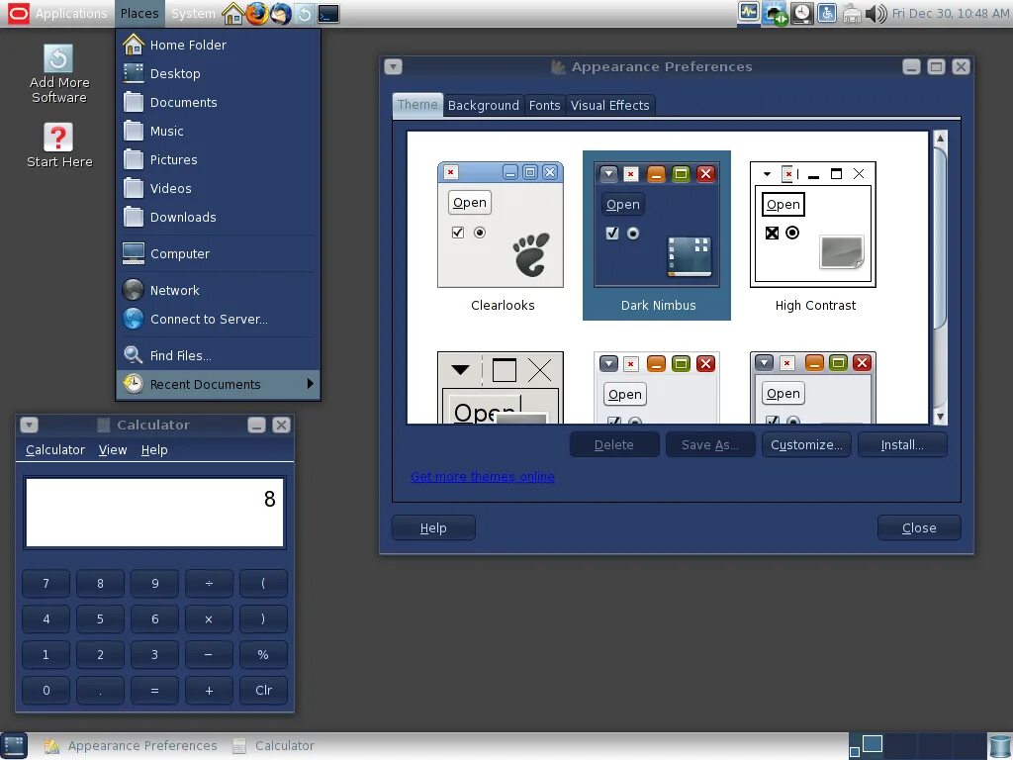
Task: Click the equals button in Calculator
Action: click(x=154, y=690)
